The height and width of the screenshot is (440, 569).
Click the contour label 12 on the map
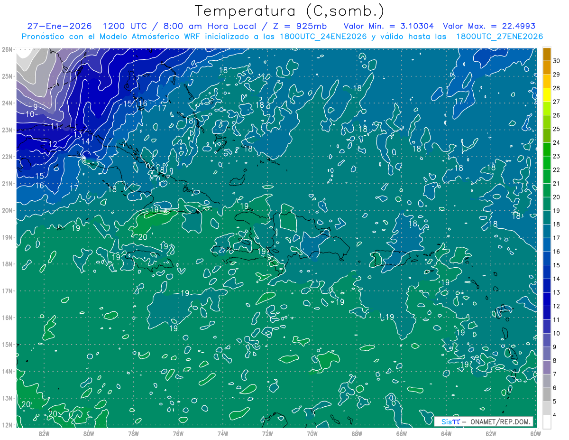[53, 144]
